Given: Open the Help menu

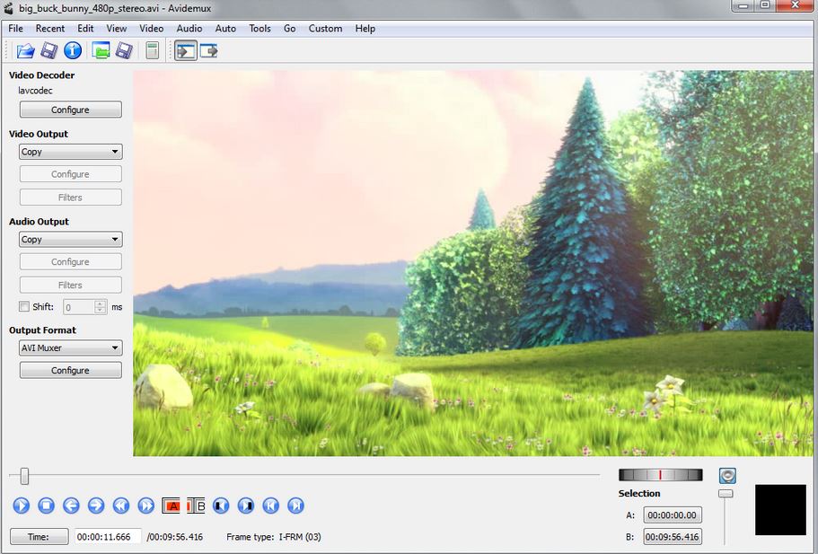Looking at the screenshot, I should pos(365,29).
